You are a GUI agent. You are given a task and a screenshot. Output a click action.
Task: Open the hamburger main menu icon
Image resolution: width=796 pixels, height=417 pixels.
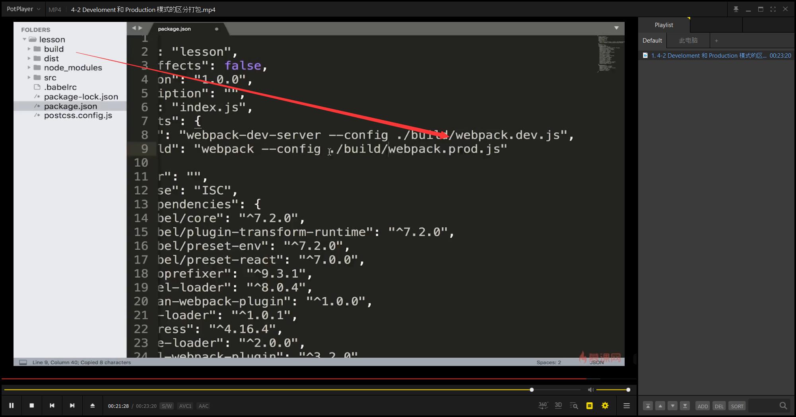tap(627, 406)
